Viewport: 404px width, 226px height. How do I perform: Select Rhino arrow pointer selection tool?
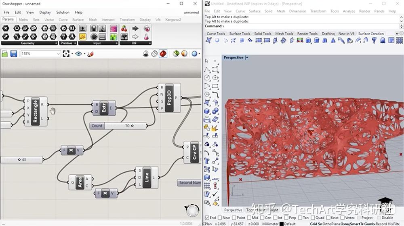tap(206, 61)
